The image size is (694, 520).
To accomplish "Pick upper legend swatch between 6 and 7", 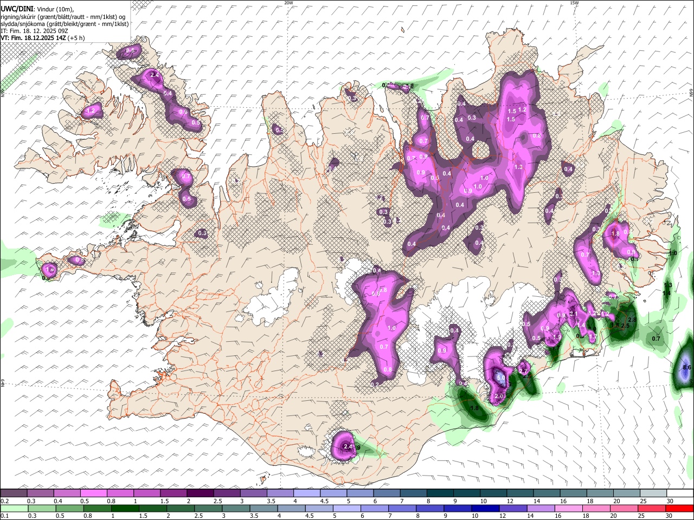I will pos(386,493).
